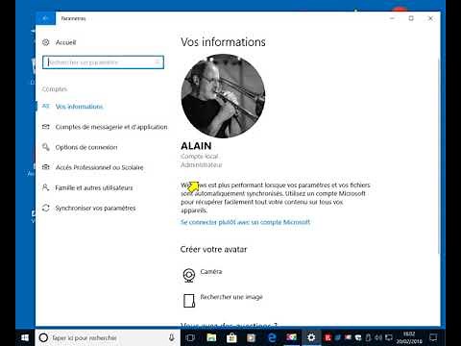Click the microphone icon in taskbar search
Image resolution: width=461 pixels, height=346 pixels.
click(172, 337)
